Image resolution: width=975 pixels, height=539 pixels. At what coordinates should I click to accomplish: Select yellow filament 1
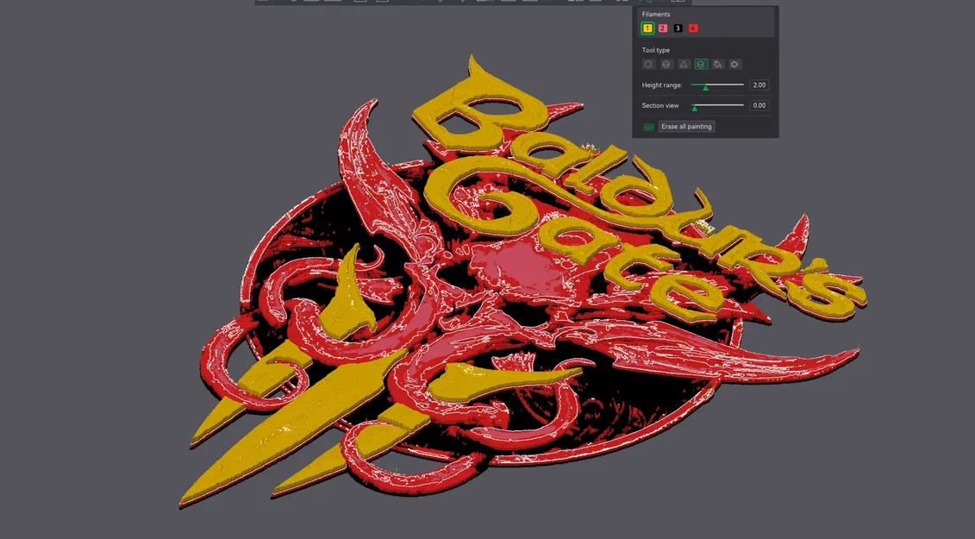coord(647,28)
